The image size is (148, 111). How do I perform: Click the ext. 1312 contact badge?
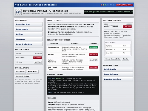(x=93, y=67)
